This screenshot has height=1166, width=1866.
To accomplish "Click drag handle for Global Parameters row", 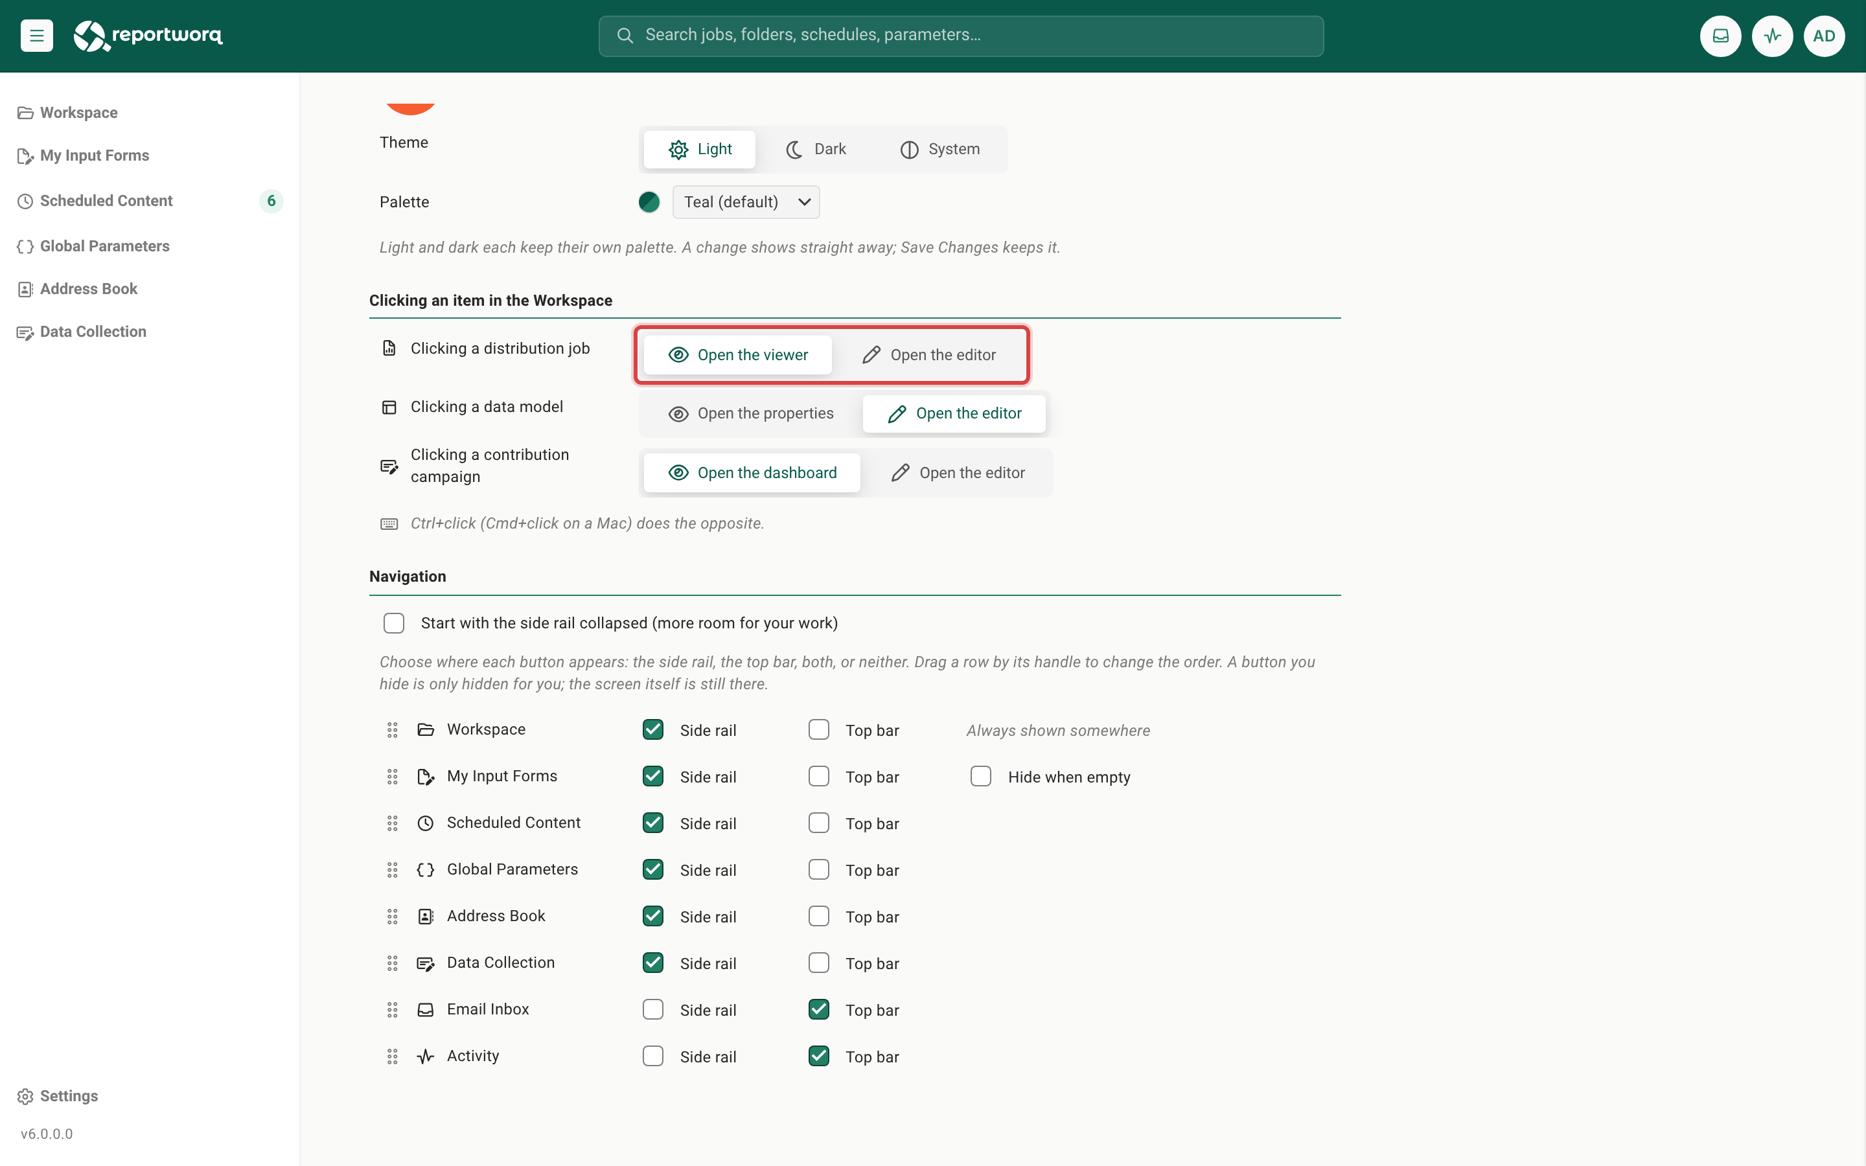I will coord(393,869).
